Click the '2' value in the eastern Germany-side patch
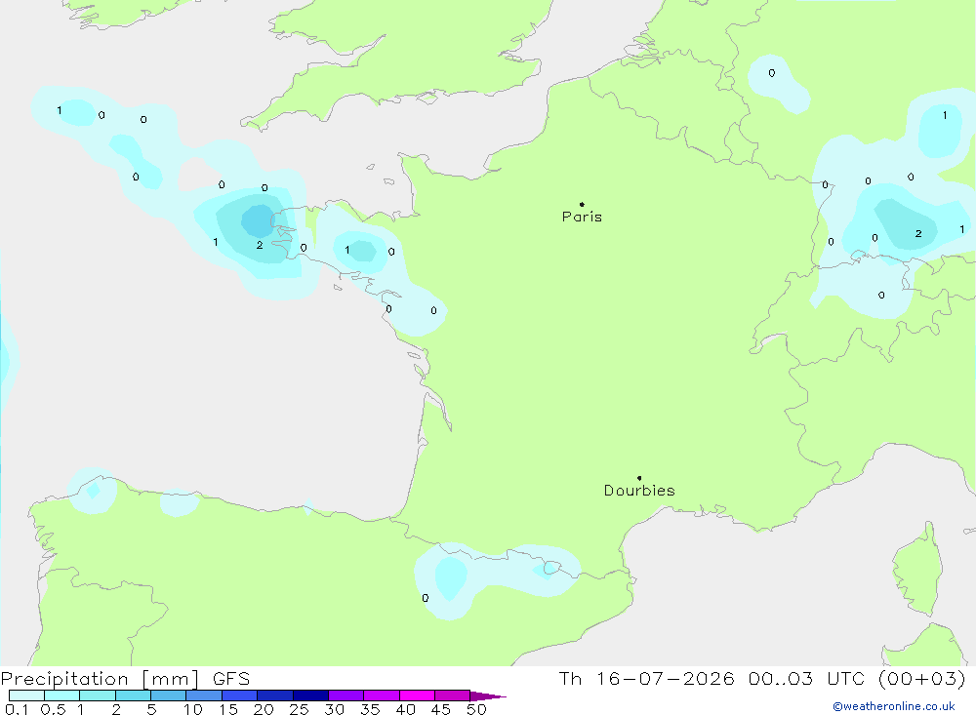Screen dimensions: 976x715 point(918,234)
